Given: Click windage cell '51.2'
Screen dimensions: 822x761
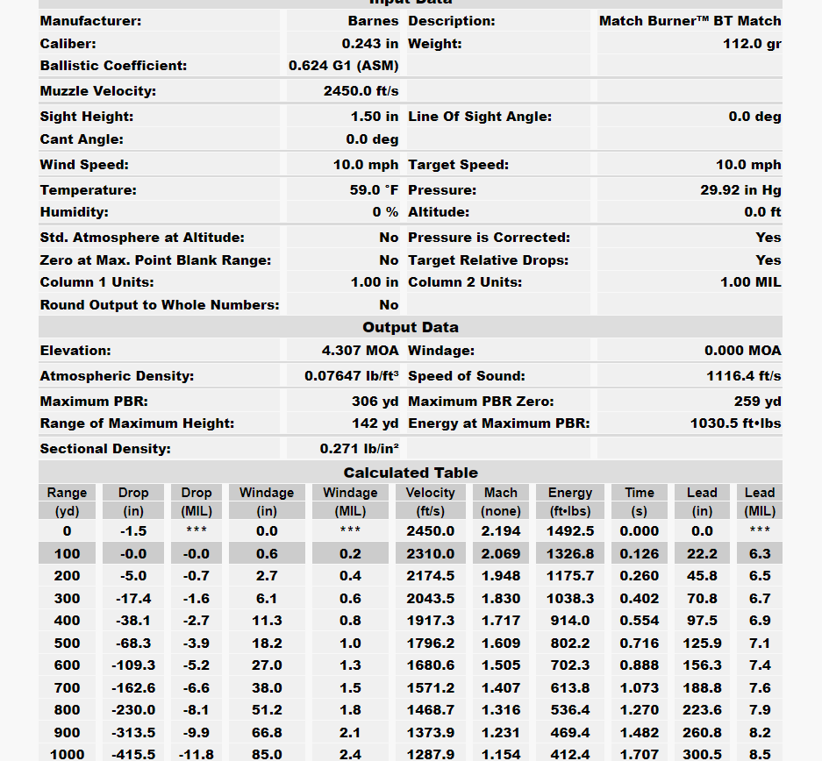Looking at the screenshot, I should [x=267, y=709].
